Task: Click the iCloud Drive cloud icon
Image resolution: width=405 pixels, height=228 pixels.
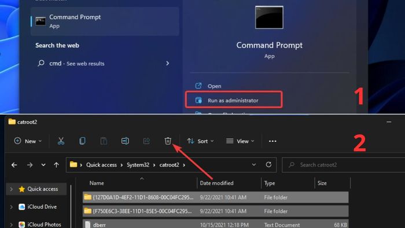Action: (x=22, y=207)
